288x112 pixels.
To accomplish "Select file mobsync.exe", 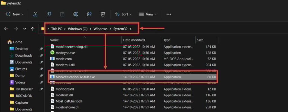I will 65,53.
